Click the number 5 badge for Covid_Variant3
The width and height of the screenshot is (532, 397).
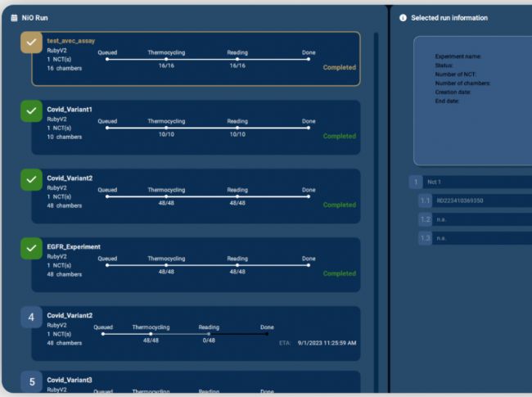pos(31,381)
